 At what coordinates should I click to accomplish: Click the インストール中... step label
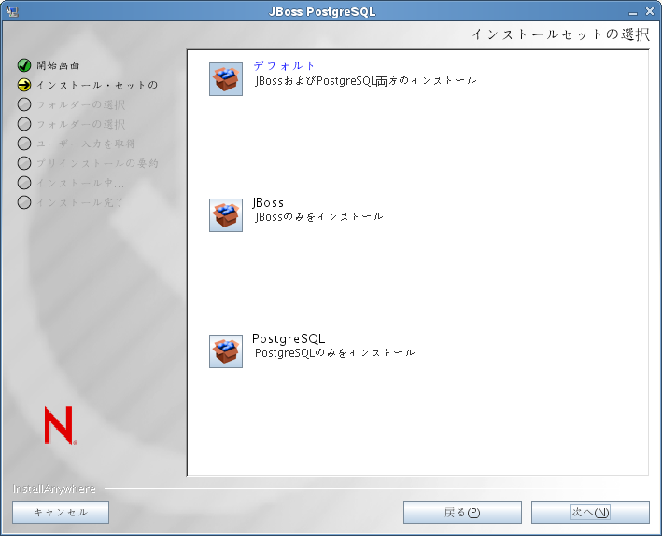point(80,183)
